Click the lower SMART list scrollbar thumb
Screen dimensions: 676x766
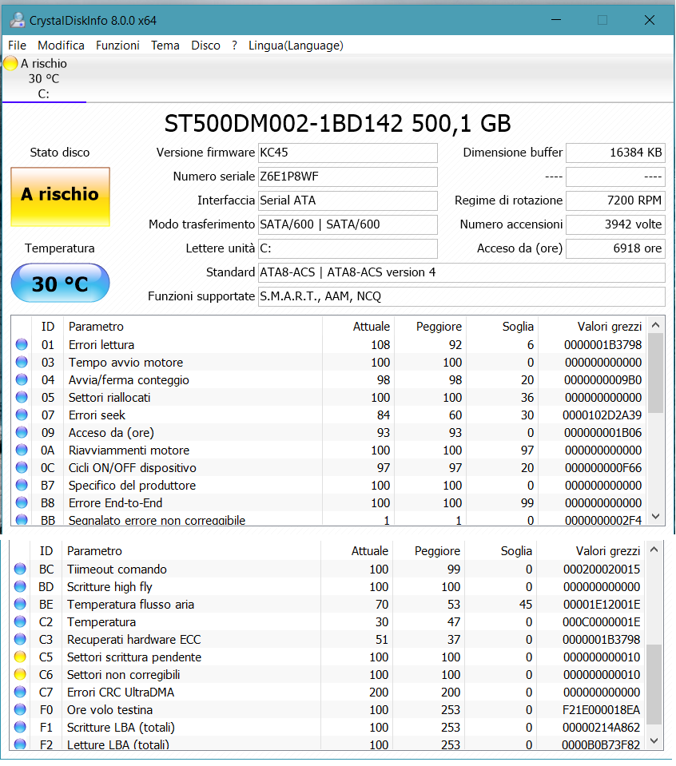click(x=654, y=685)
